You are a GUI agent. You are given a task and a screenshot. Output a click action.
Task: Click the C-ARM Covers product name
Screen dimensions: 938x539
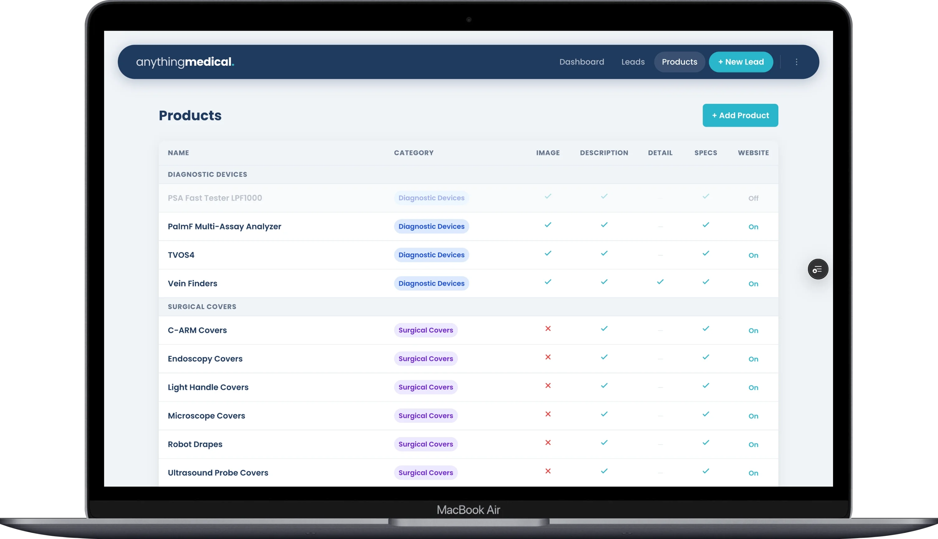(197, 330)
